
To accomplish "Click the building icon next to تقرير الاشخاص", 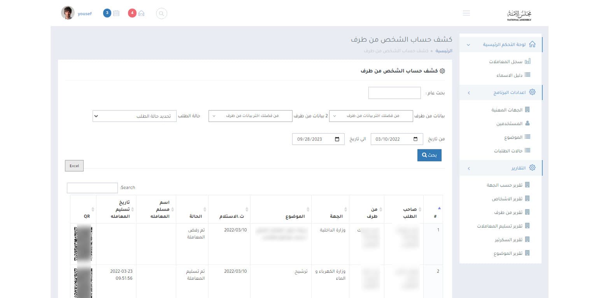I will (528, 198).
